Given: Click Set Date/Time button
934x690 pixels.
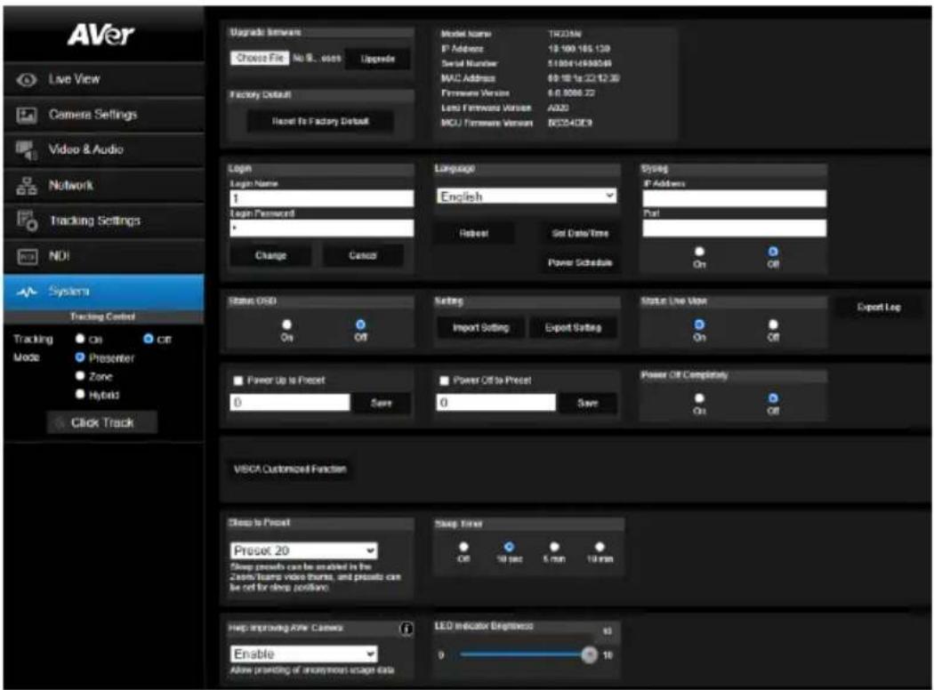Looking at the screenshot, I should [580, 233].
